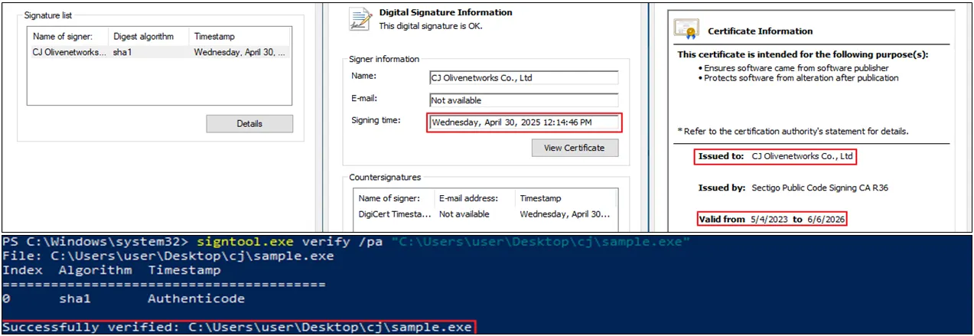Click the Details button in Signature list
Viewport: 974px width, 336px height.
click(x=249, y=123)
